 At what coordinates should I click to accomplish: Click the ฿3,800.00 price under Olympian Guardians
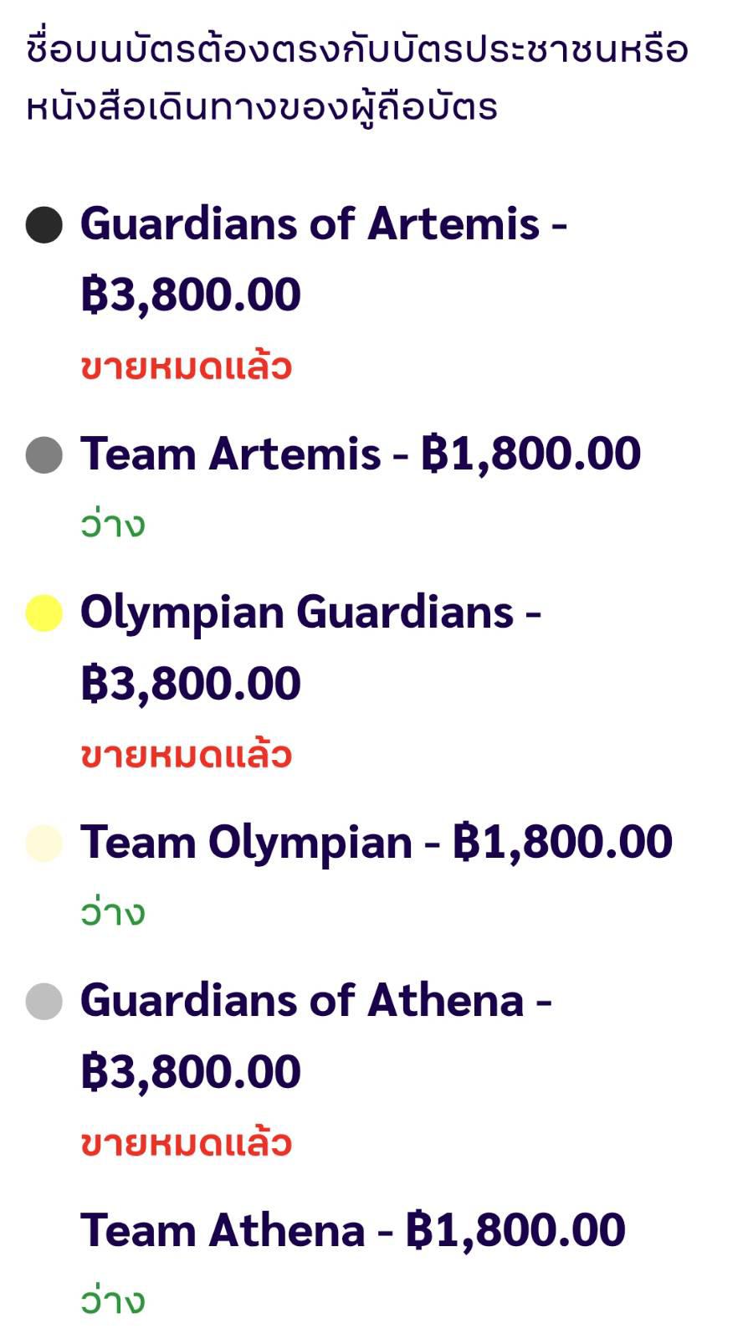coord(191,684)
